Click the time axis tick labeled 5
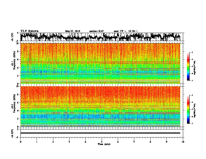 tap(102, 142)
